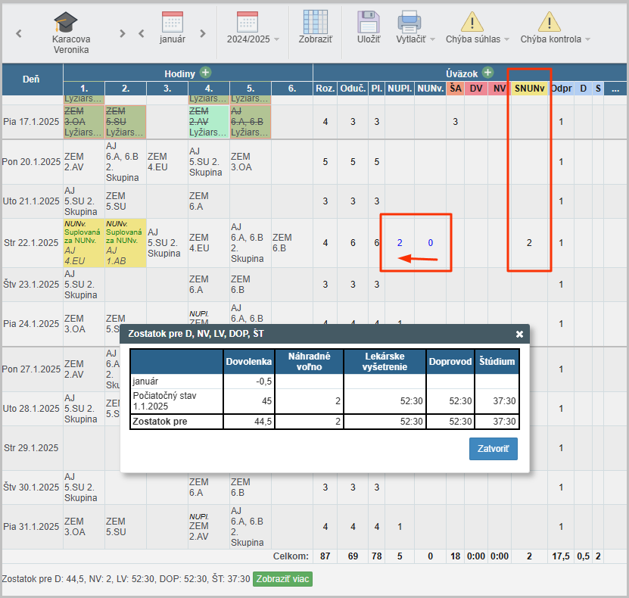Click the Deň column header
Screen dimensions: 629x598
(x=31, y=79)
